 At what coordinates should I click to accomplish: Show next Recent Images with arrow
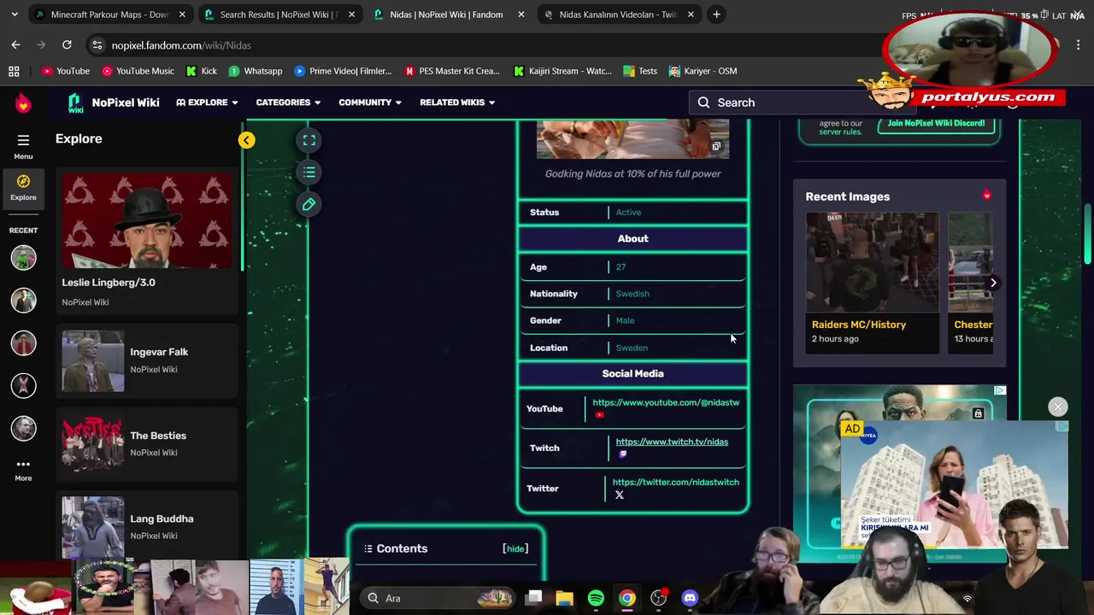pyautogui.click(x=993, y=283)
